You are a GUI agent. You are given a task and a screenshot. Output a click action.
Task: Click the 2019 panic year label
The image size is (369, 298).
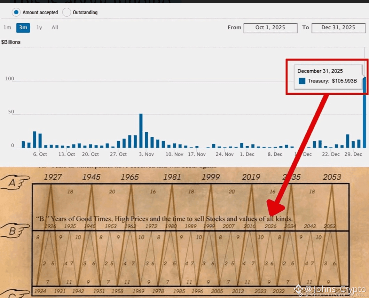251,177
